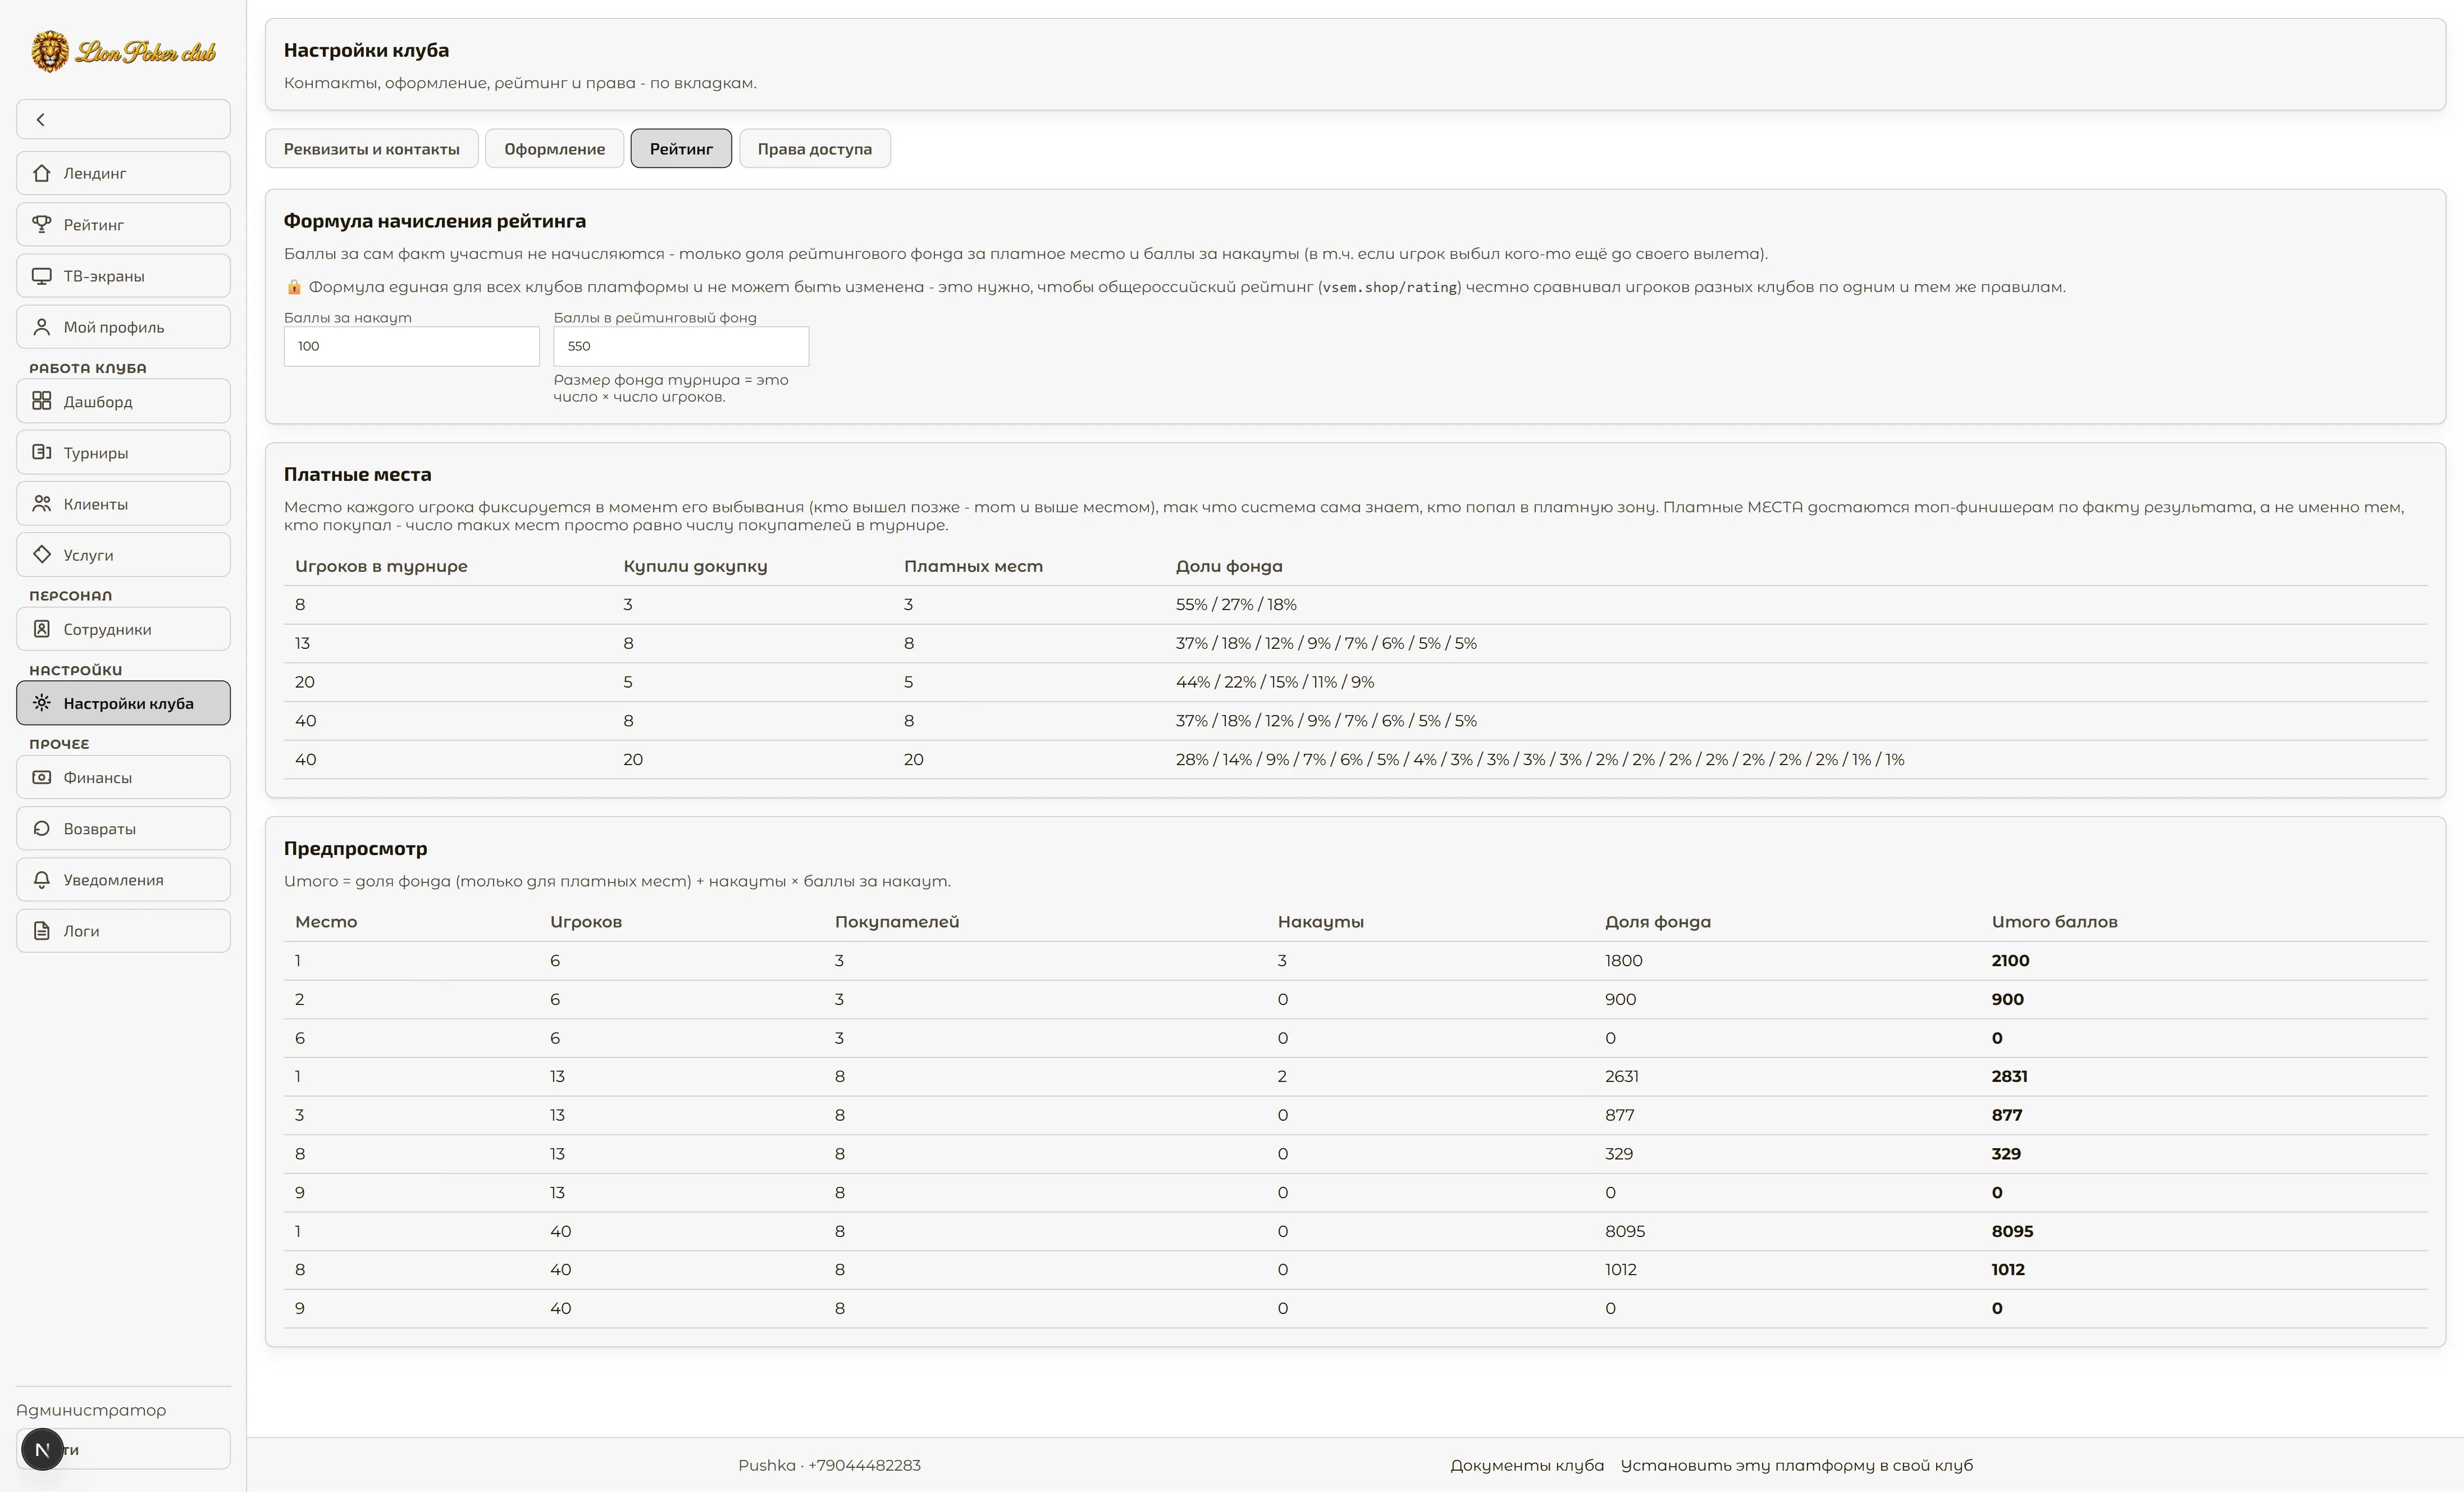Click the Платных мест column header
The height and width of the screenshot is (1492, 2464).
pos(973,566)
